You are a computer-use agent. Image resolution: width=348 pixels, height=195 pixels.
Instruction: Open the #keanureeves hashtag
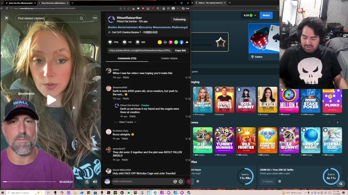[161, 27]
